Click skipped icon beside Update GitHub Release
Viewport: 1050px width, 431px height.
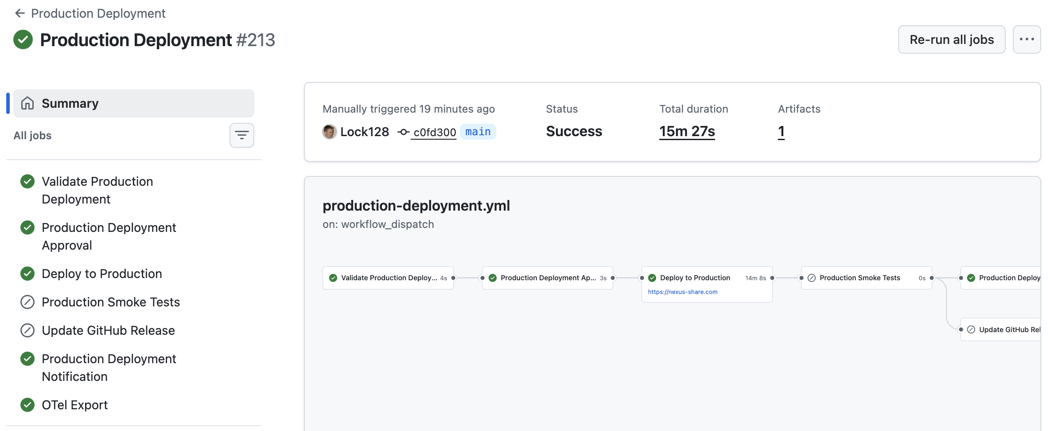(27, 330)
